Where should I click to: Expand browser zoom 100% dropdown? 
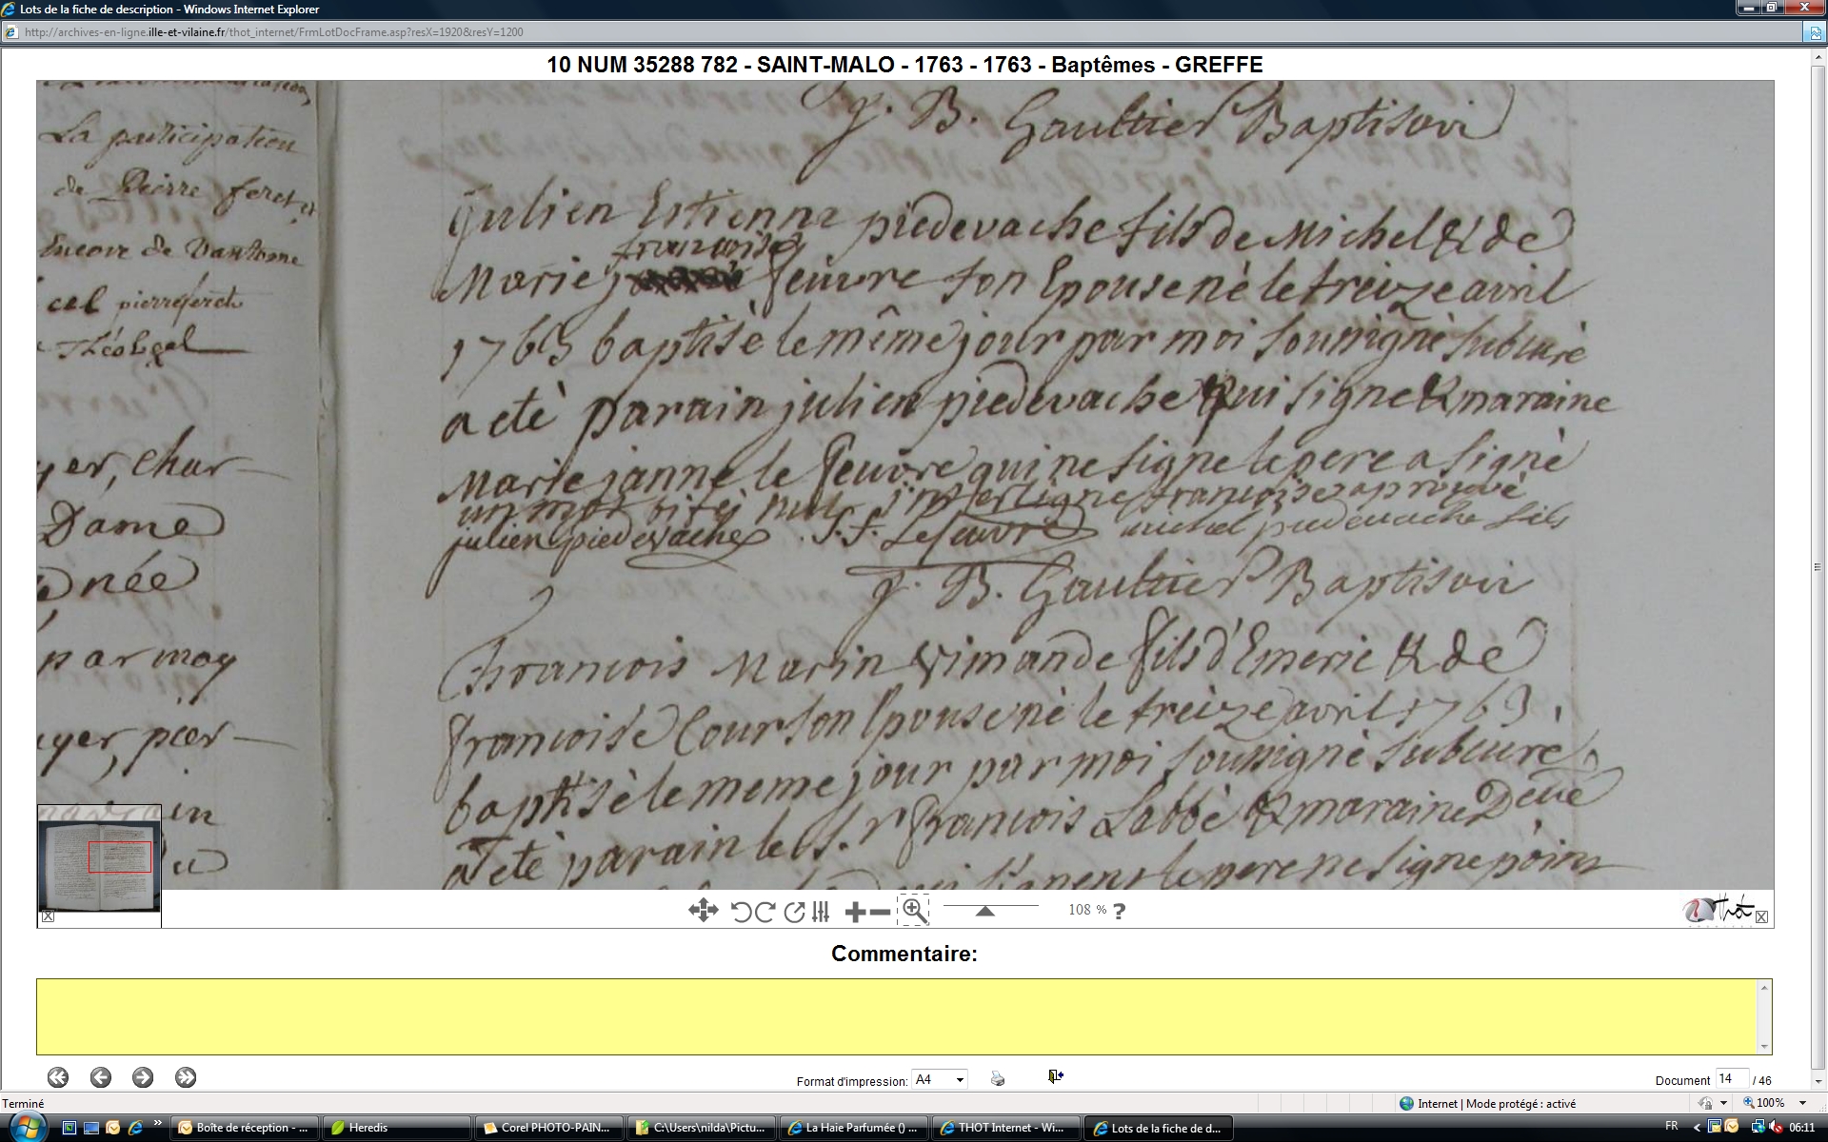coord(1801,1103)
